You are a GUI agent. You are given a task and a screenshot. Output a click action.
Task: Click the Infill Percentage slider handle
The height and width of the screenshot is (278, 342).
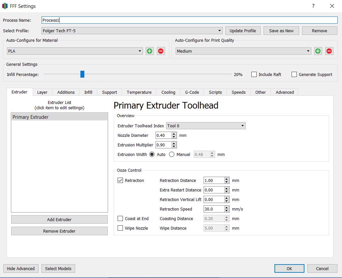[82, 74]
